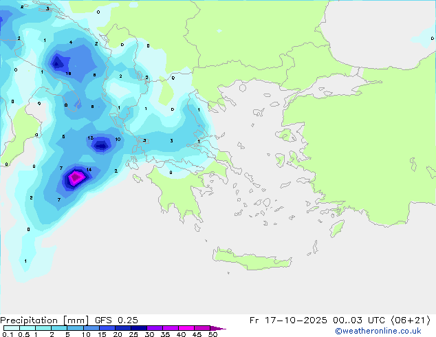
Task: Click the "4" precipitation value label
Action: [71, 42]
